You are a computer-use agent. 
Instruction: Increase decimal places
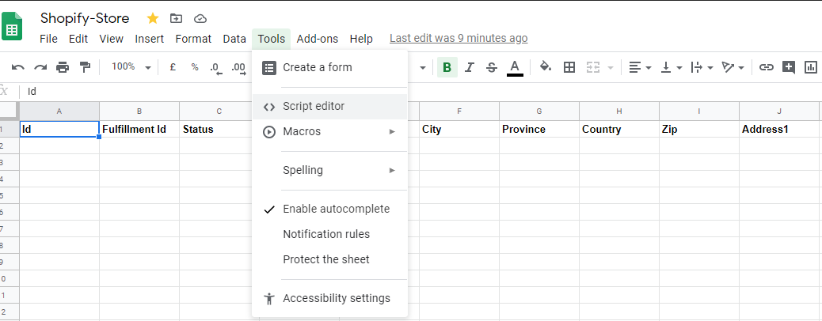pyautogui.click(x=239, y=67)
